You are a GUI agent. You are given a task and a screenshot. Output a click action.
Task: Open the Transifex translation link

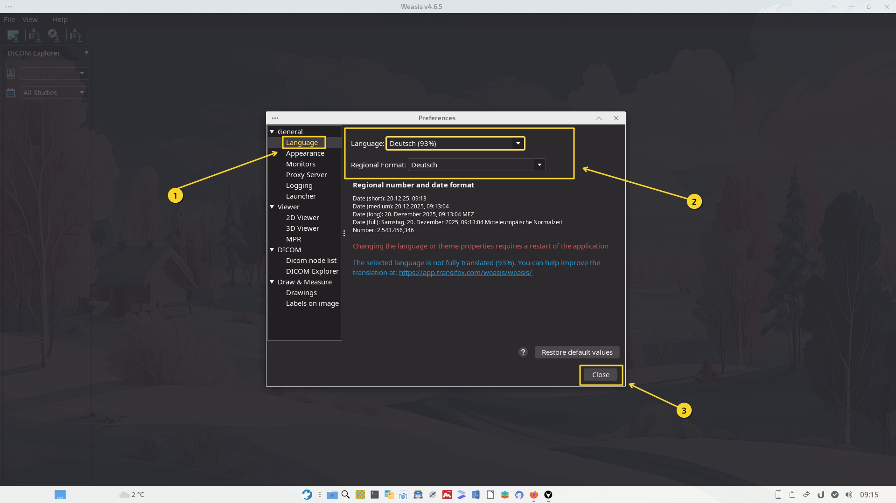point(465,273)
